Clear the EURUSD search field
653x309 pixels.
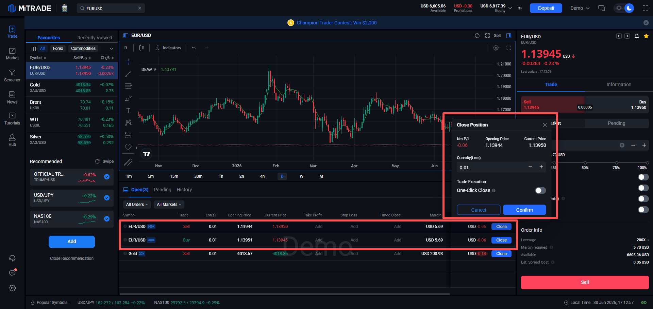click(140, 8)
